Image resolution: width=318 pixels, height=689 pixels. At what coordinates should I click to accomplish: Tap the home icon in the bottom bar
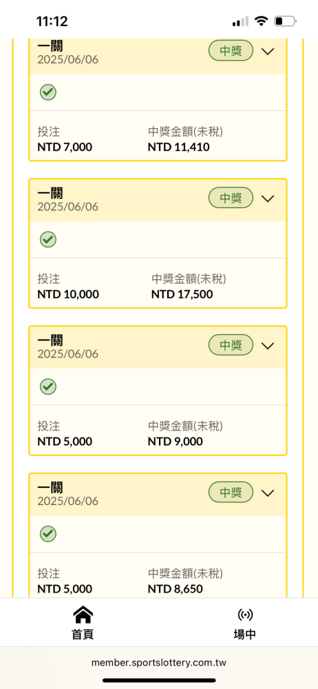(x=83, y=615)
